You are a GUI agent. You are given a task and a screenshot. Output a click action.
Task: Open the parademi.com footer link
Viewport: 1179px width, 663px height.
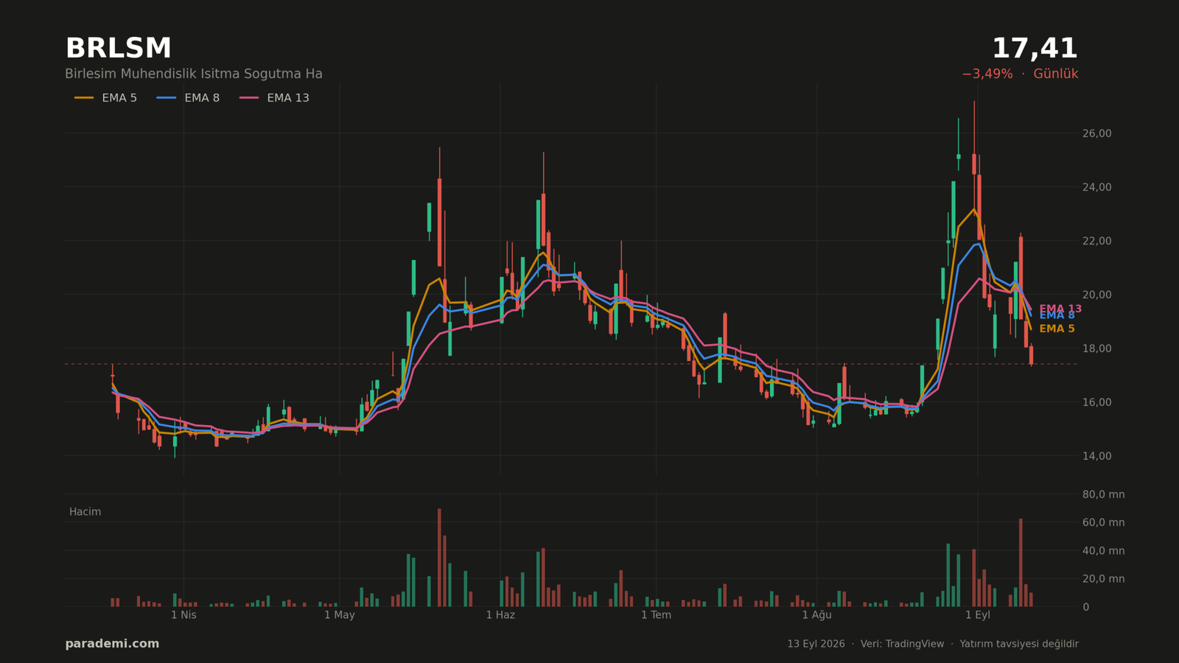tap(112, 644)
